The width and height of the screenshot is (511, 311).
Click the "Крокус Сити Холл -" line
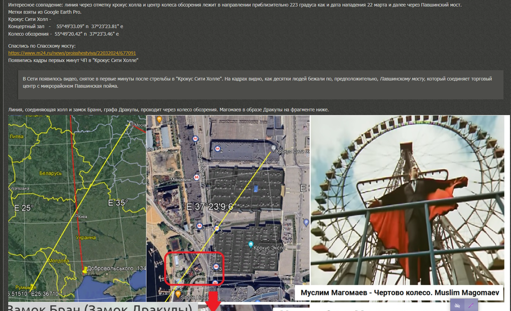[30, 19]
